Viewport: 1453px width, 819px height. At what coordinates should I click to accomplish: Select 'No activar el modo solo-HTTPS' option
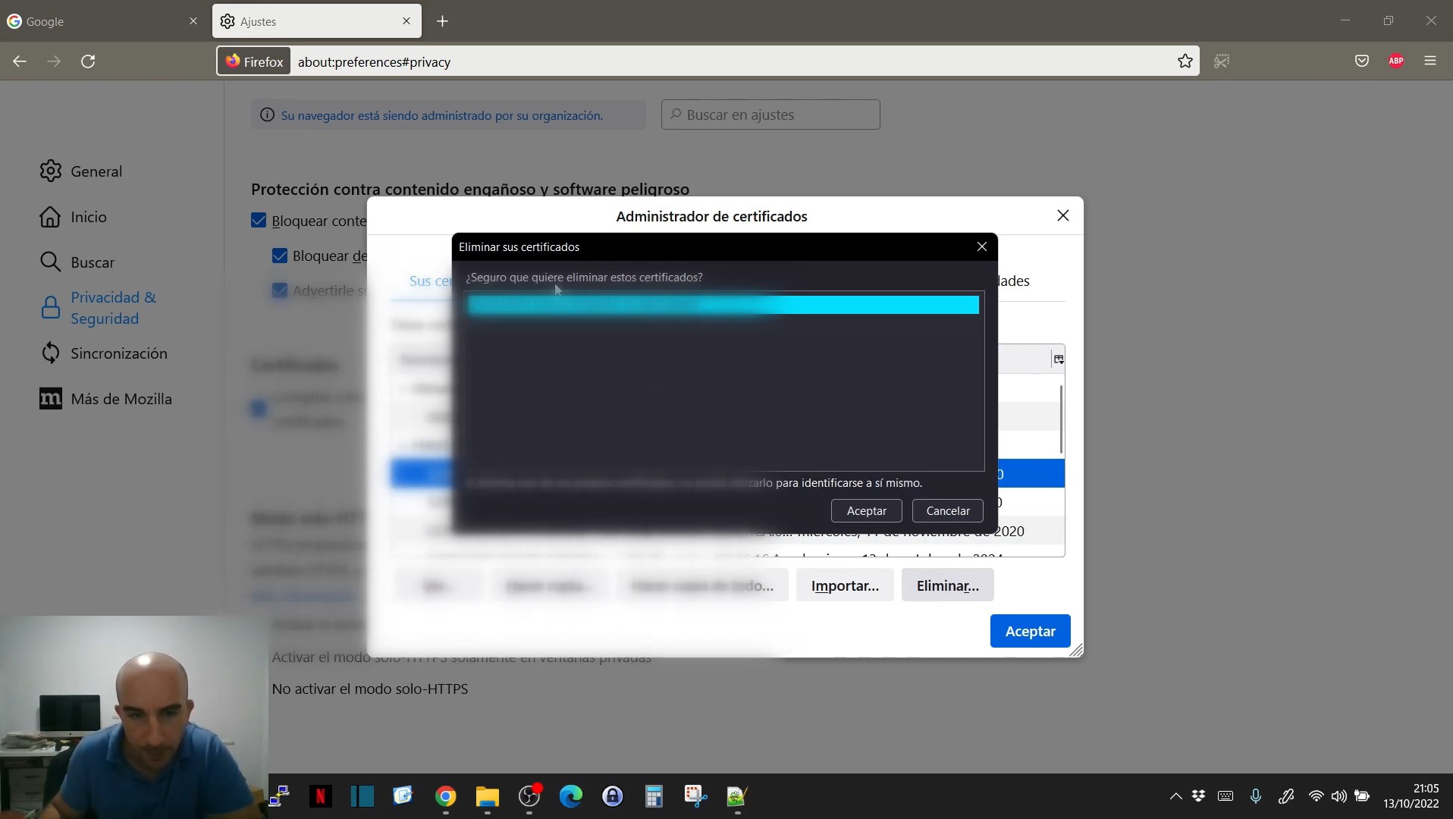click(369, 689)
